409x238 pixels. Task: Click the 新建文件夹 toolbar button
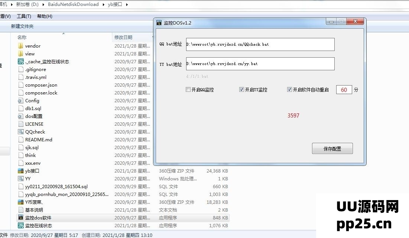tap(22, 26)
